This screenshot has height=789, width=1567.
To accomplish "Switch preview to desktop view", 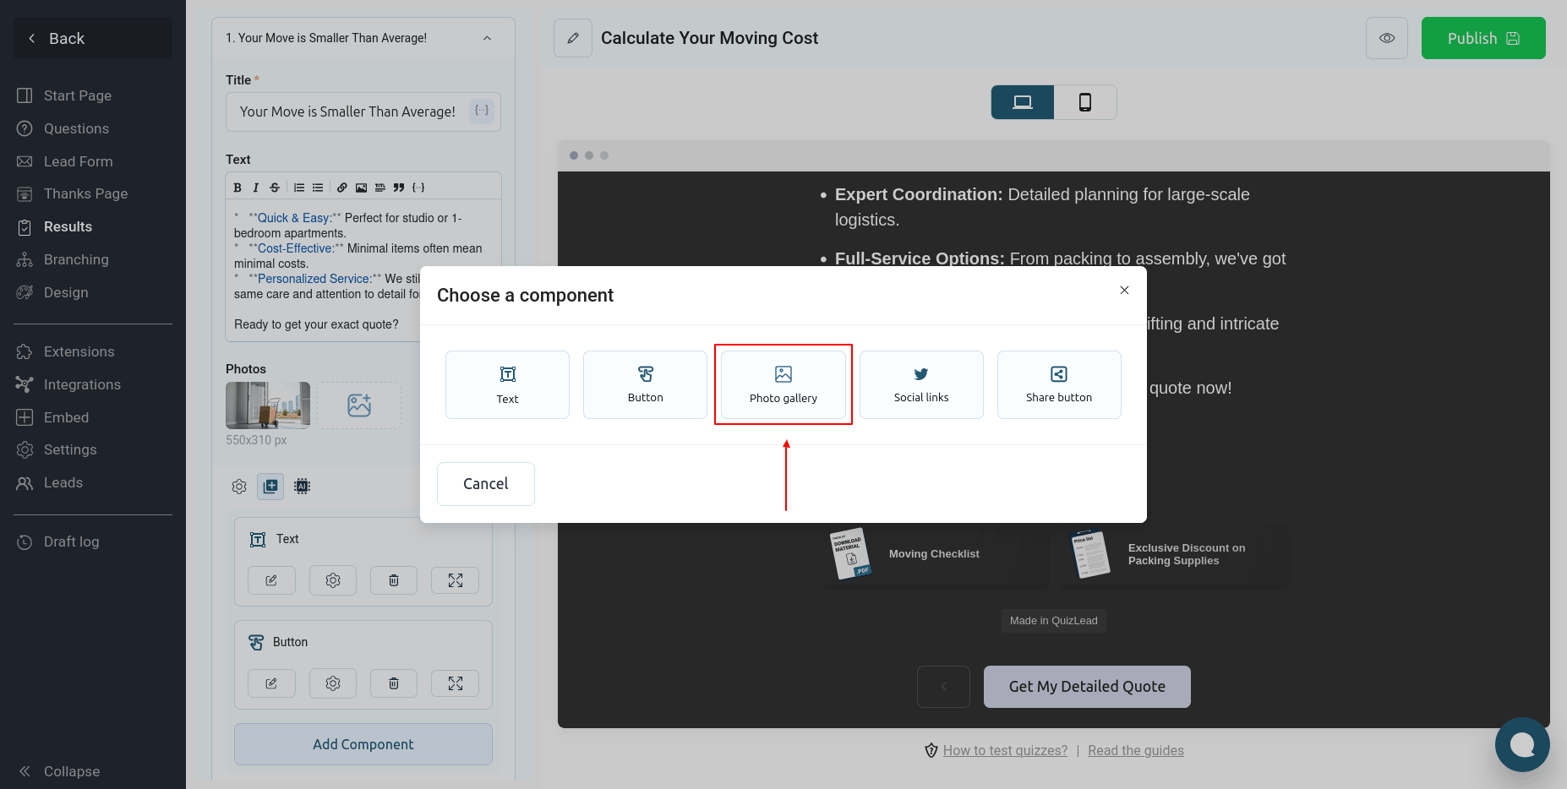I will pyautogui.click(x=1023, y=102).
